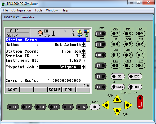Image resolution: width=156 pixels, height=124 pixels.
Task: Click the USER key
Action: tap(118, 87)
